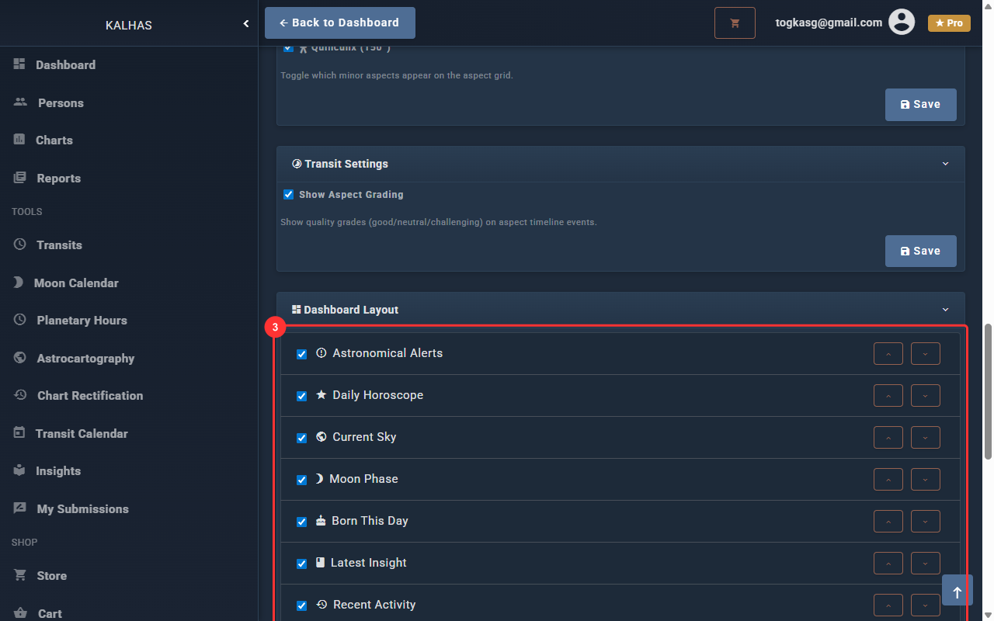Click the user profile avatar icon

[902, 23]
